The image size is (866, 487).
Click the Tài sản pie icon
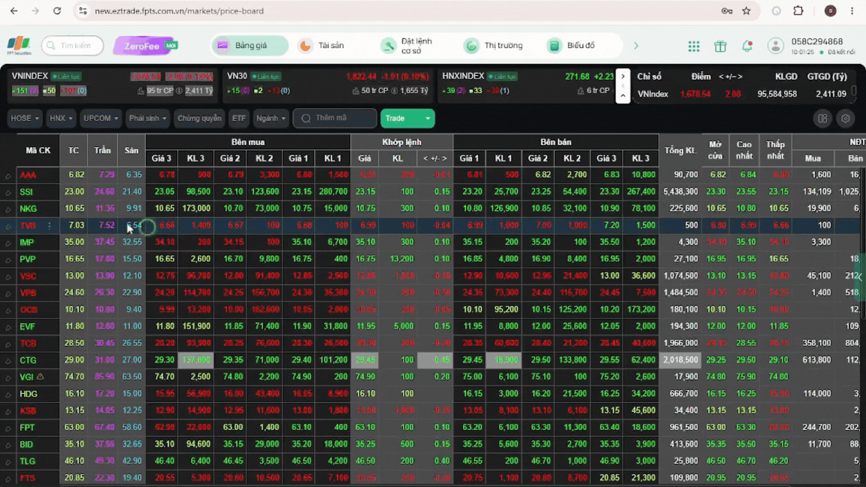(x=306, y=46)
